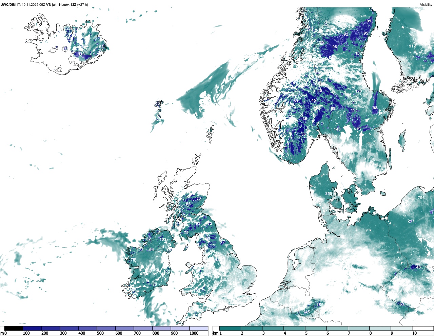Click the 145 value over Belgium
Screen dimensions: 434x336
(x=307, y=312)
